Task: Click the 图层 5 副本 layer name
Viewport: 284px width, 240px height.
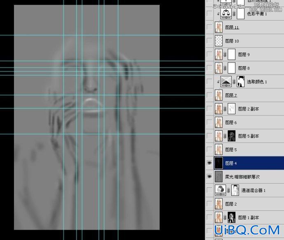Action: [x=249, y=136]
